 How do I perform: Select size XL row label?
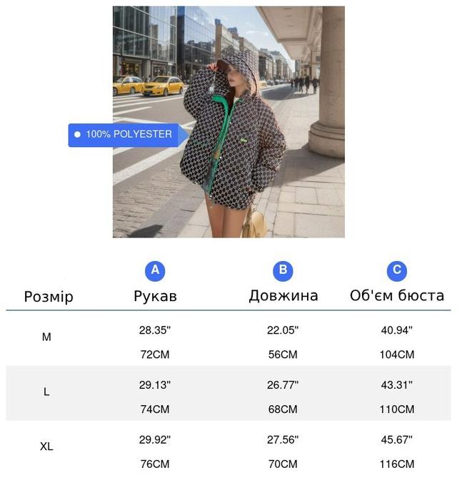point(46,446)
